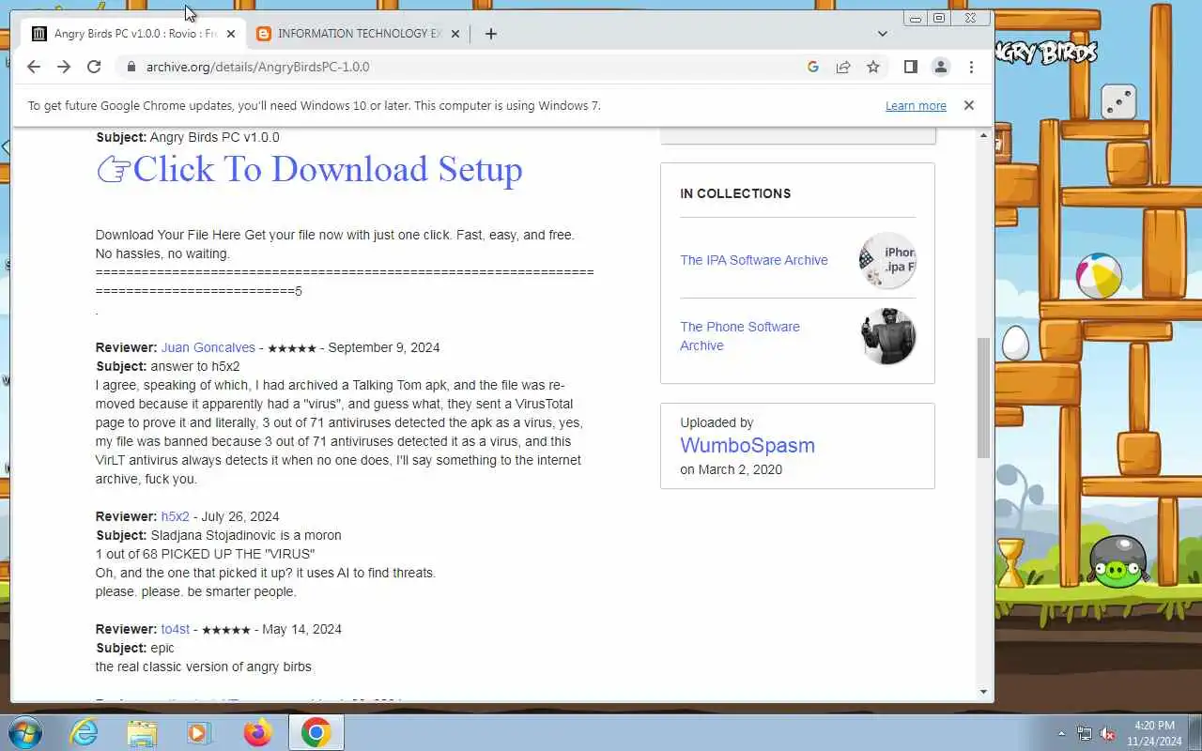The image size is (1202, 751).
Task: Open reviewer to4st profile
Action: coord(175,629)
